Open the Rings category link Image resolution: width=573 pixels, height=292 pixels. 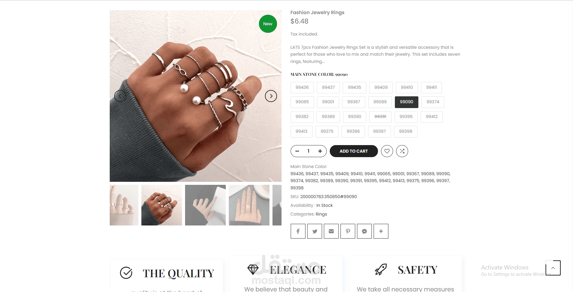[321, 214]
